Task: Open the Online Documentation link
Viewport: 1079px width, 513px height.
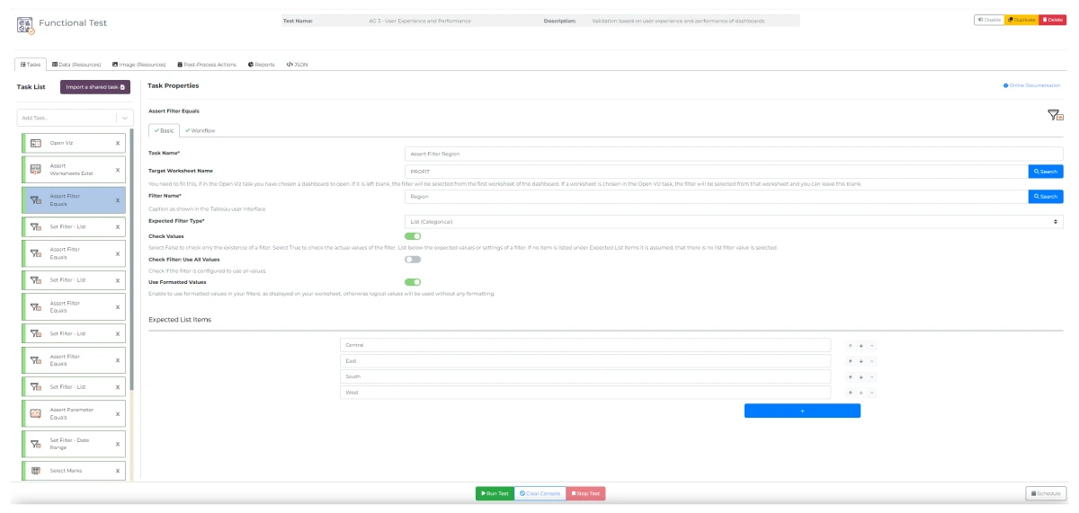Action: pos(1032,85)
